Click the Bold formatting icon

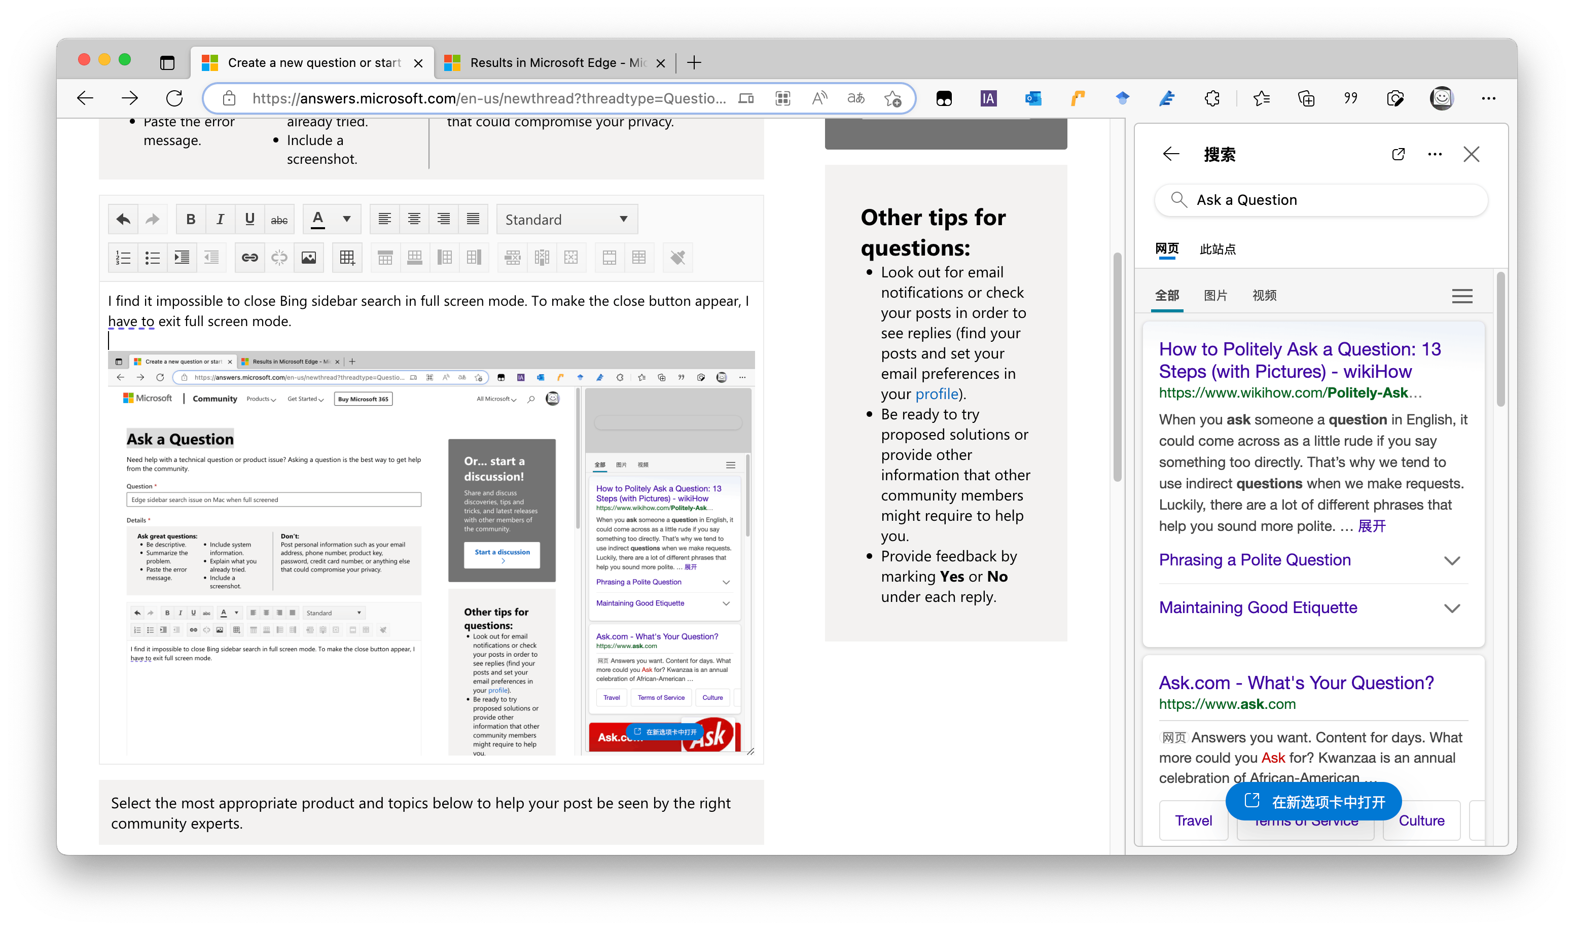pyautogui.click(x=191, y=220)
